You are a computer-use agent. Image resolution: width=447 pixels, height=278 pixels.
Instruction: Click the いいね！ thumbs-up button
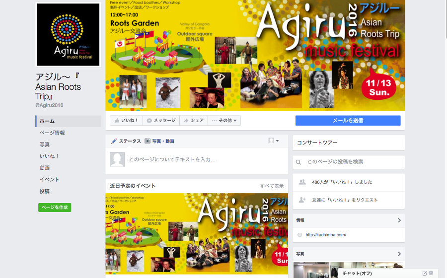tap(126, 121)
